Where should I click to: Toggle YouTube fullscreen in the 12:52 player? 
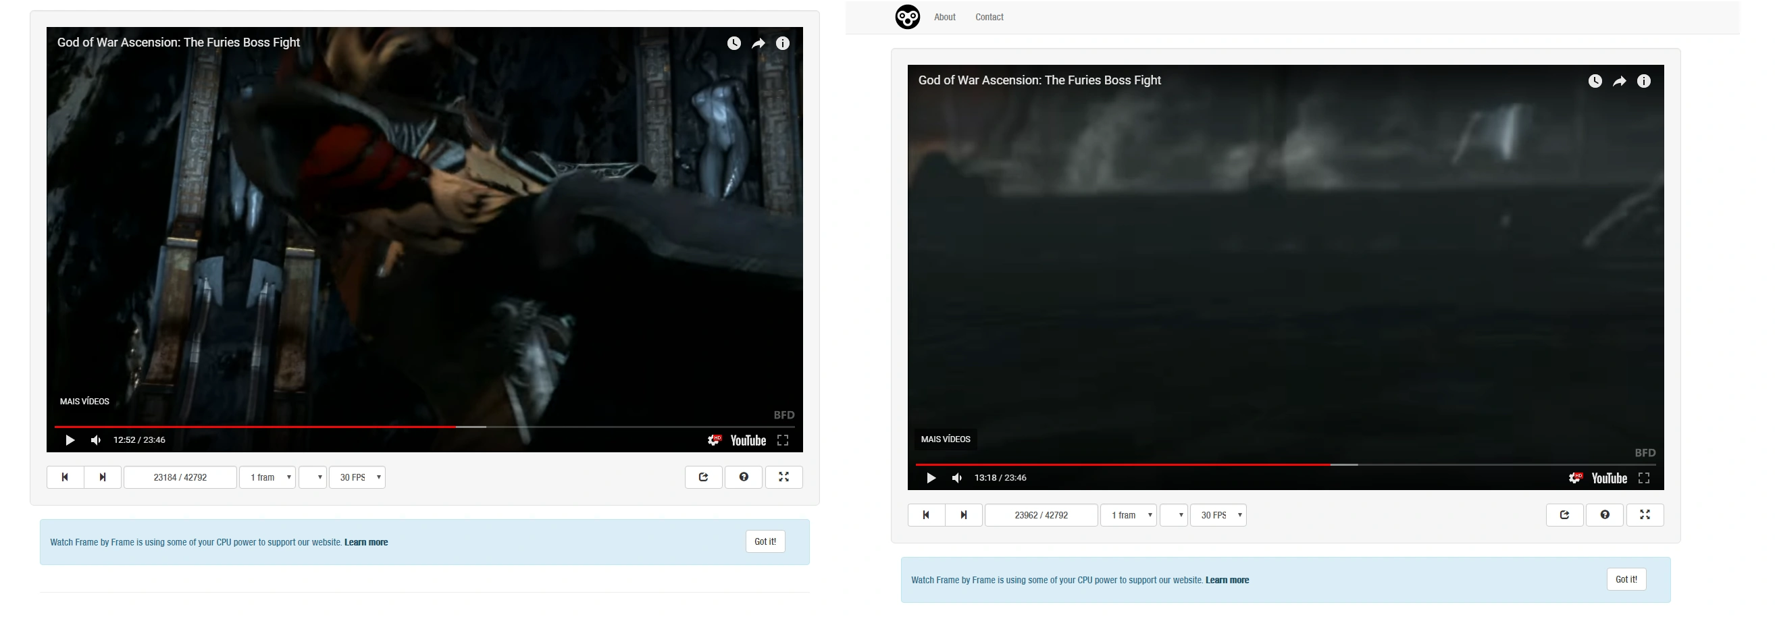[x=783, y=440]
